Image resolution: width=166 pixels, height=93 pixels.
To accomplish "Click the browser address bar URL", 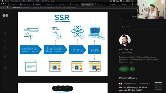I will [x=44, y=7].
